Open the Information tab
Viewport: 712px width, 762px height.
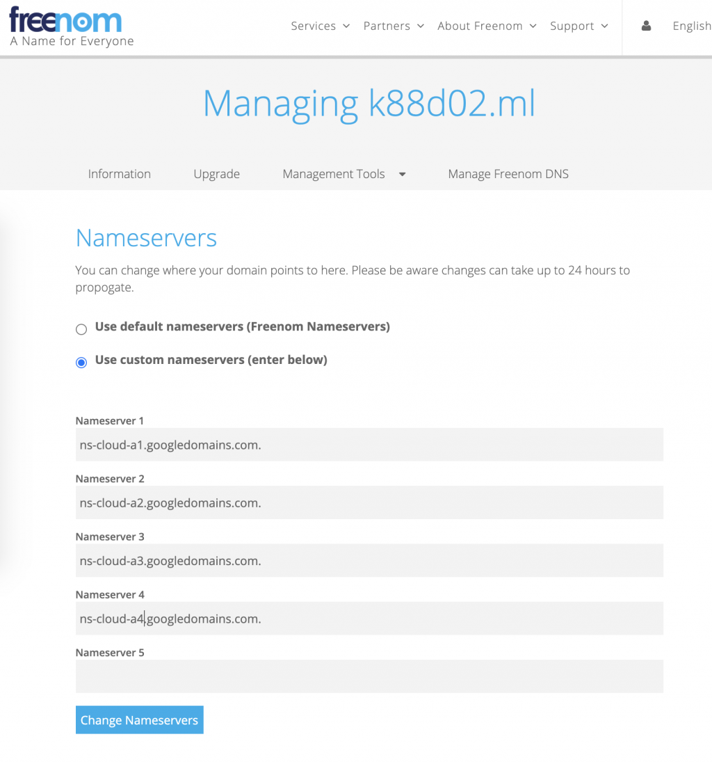click(120, 174)
